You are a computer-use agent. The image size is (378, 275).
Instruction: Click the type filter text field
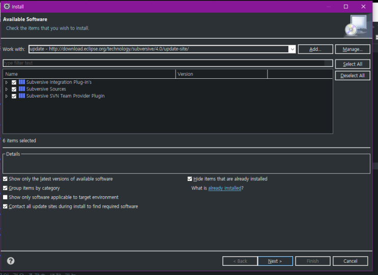coord(168,63)
